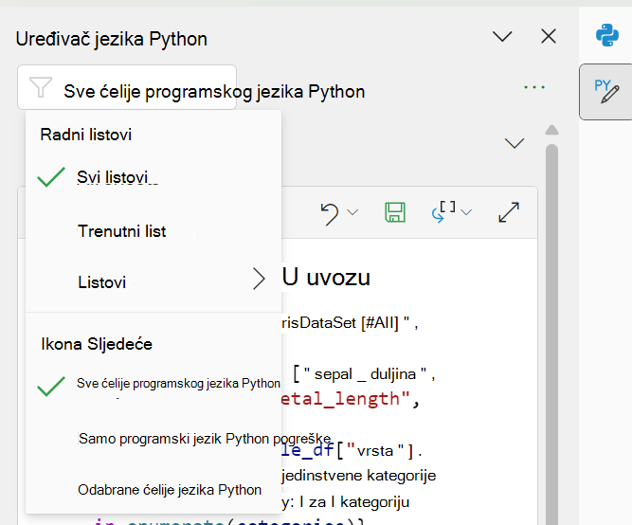
Task: Click the Uređivač jezika Python title
Action: [x=111, y=39]
